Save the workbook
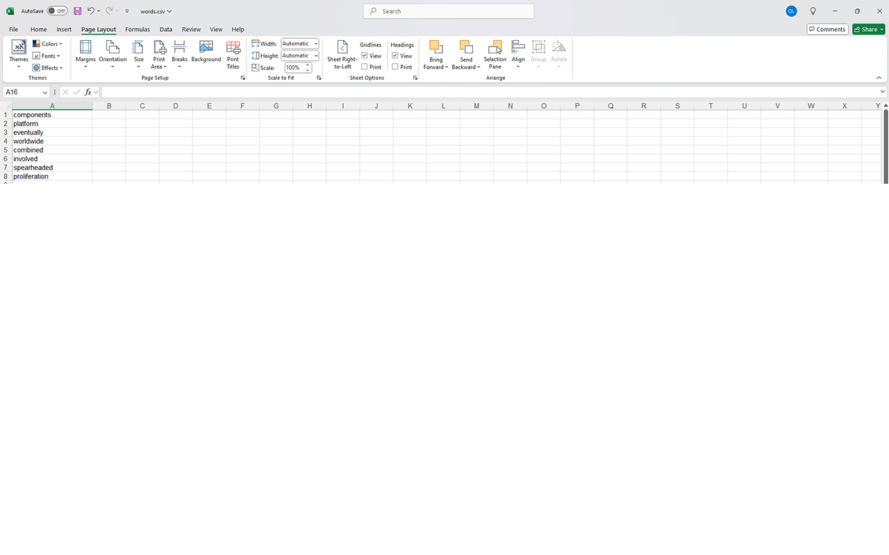889x555 pixels. 77,11
